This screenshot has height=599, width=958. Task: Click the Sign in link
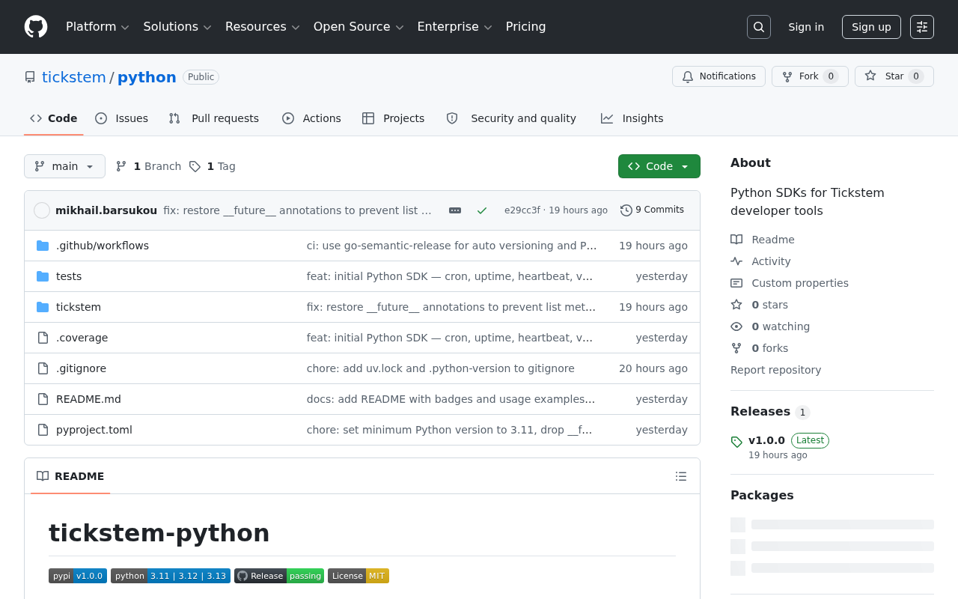click(x=806, y=27)
